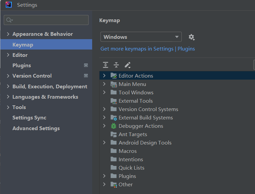Image resolution: width=255 pixels, height=194 pixels.
Task: Click the Intentions folder icon
Action: pos(114,159)
